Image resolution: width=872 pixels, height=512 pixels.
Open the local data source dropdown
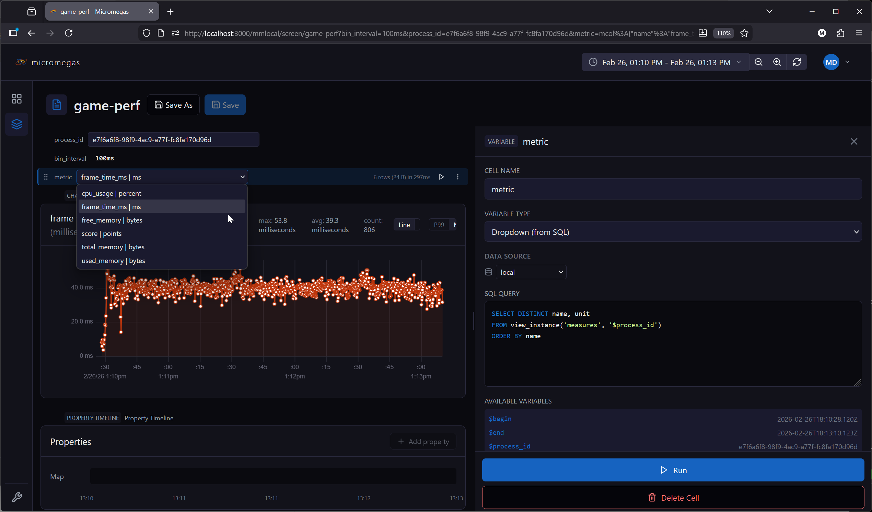pos(531,272)
